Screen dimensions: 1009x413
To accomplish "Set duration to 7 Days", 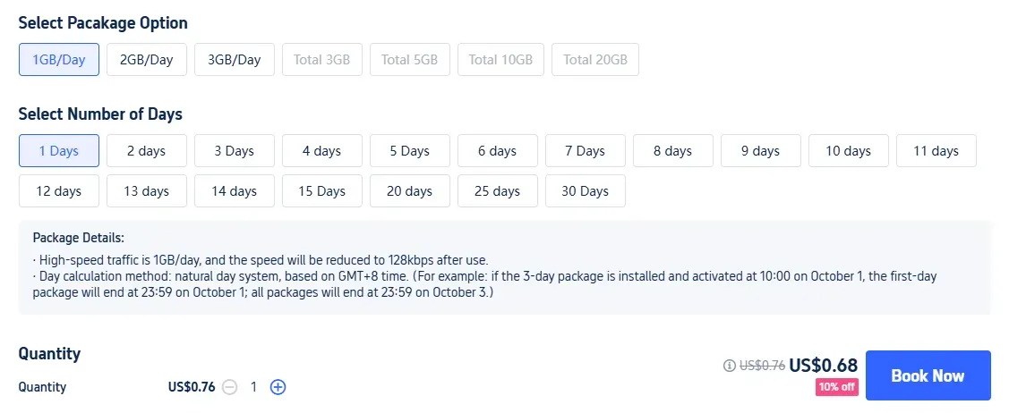I will 586,151.
